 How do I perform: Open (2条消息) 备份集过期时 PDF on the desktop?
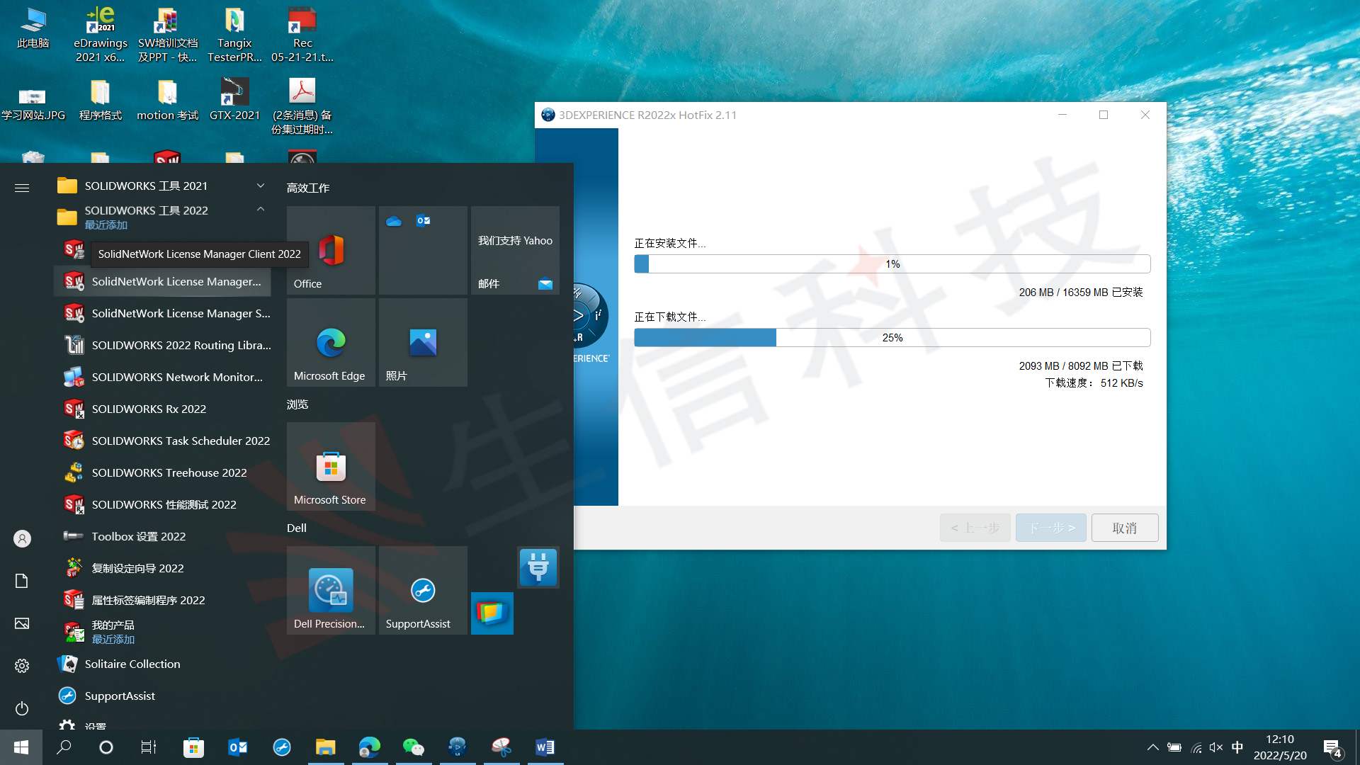coord(302,106)
